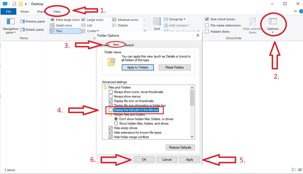Toggle the Details pane
303x174 pixels.
tap(32, 29)
